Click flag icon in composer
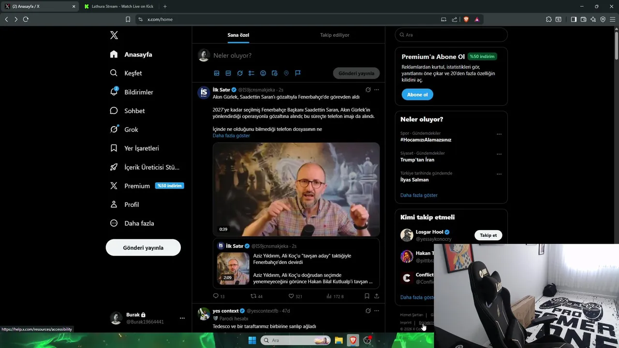The height and width of the screenshot is (348, 619). (298, 73)
